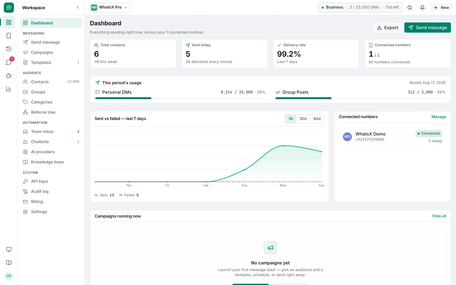Open the Sent today stat card

[225, 54]
